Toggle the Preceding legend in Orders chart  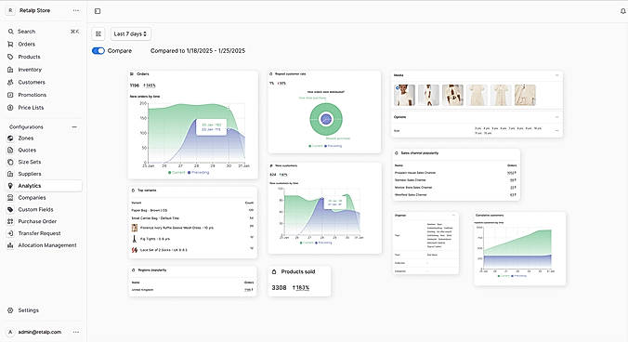(199, 173)
